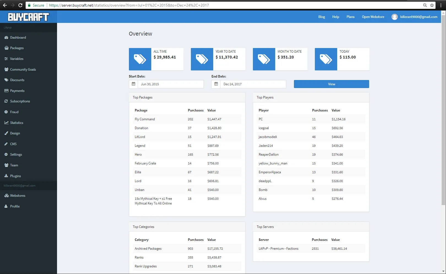Click the CMS pencil icon
This screenshot has height=274, width=446.
click(x=6, y=144)
